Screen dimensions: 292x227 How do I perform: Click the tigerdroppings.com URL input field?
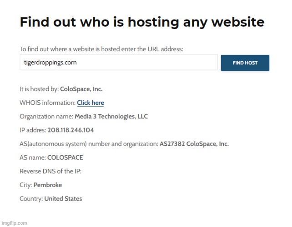pos(118,63)
